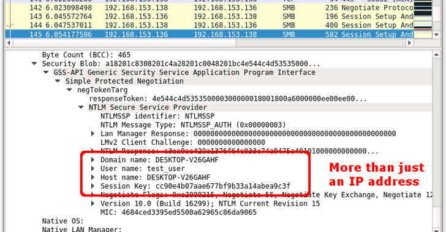This screenshot has height=232, width=446.
Task: Select packet 142 Negotiate Protocol row
Action: (x=209, y=8)
